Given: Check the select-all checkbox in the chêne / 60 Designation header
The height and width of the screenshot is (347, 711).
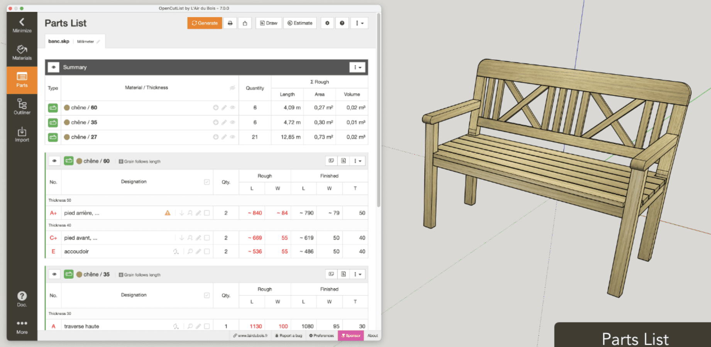Looking at the screenshot, I should point(207,182).
